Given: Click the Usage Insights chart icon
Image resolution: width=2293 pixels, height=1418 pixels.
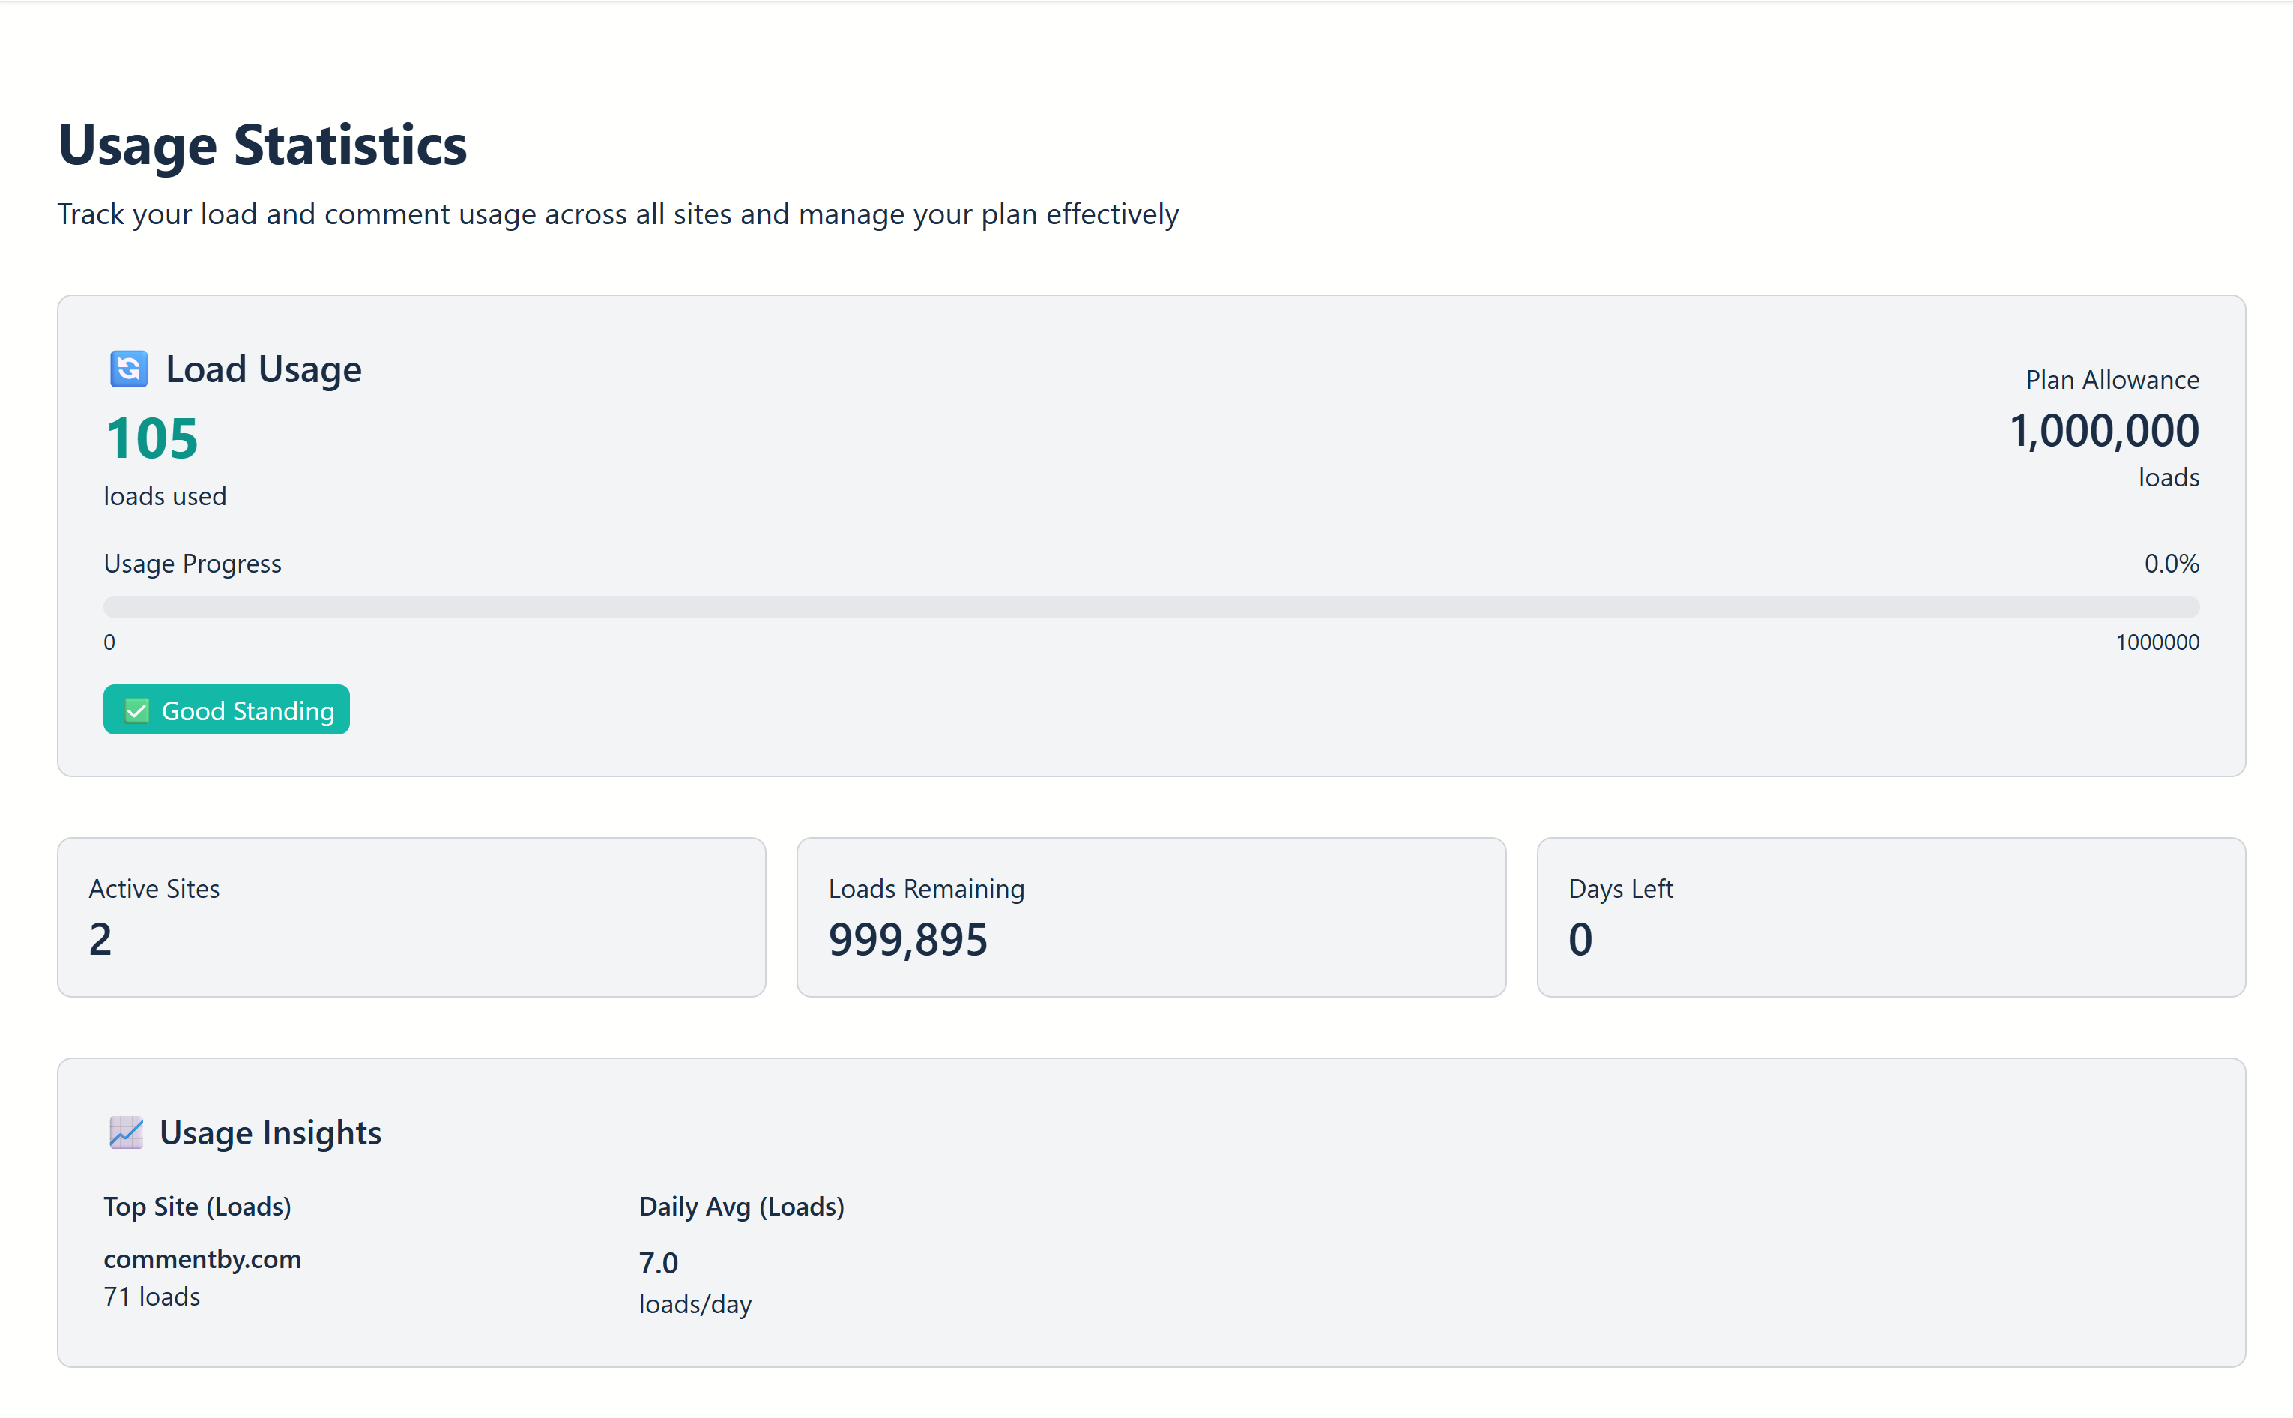Looking at the screenshot, I should [x=126, y=1132].
